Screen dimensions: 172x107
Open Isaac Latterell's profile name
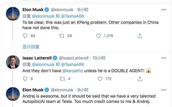click(x=37, y=58)
